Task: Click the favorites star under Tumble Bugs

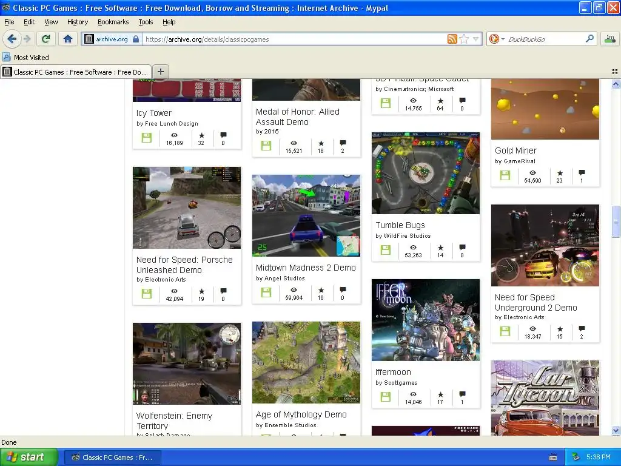Action: pyautogui.click(x=440, y=248)
